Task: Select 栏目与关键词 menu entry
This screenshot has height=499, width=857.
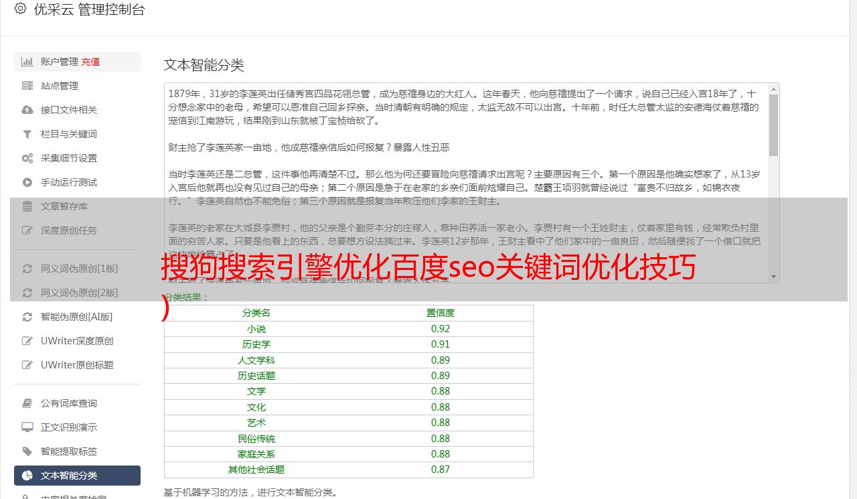Action: [x=77, y=134]
